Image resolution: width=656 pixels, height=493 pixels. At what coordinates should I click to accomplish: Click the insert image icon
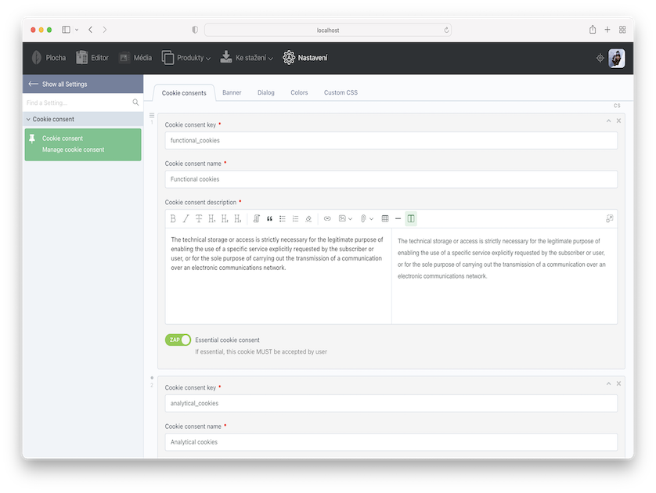[x=342, y=218]
